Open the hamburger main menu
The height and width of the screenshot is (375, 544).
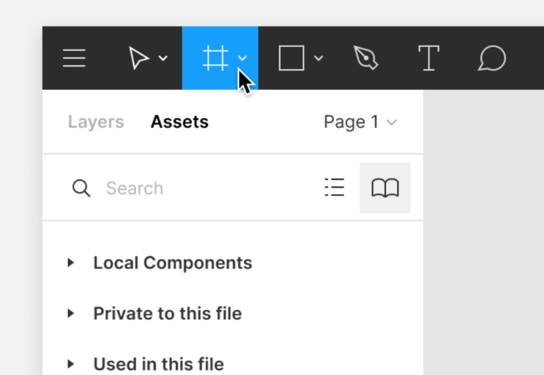tap(74, 58)
